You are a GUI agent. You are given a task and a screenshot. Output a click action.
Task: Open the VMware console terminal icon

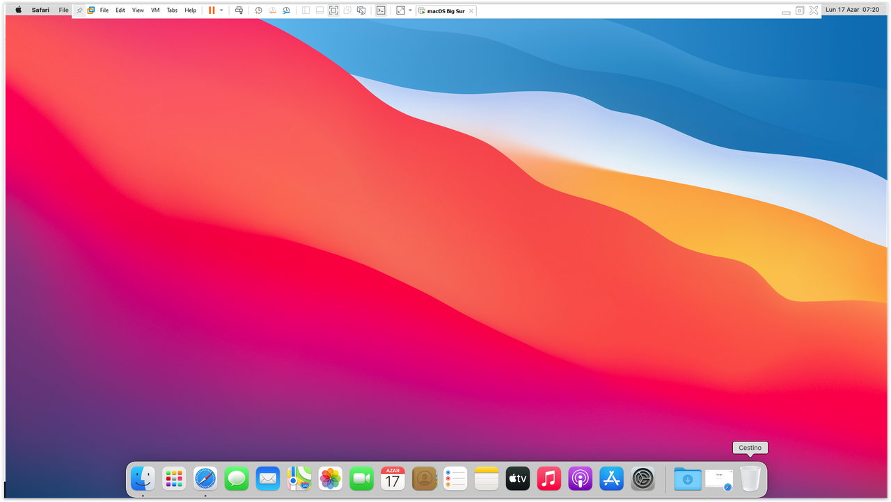381,10
